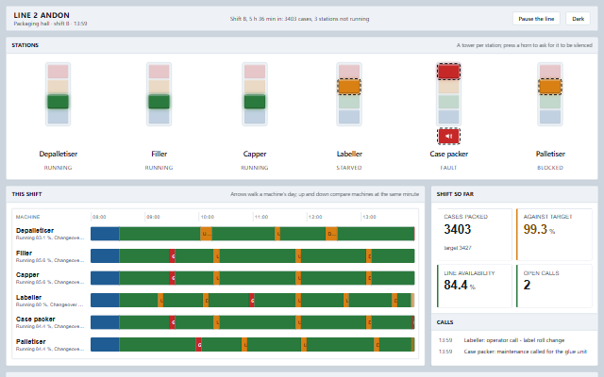The height and width of the screenshot is (377, 604).
Task: Click the STARVED status under Labeller
Action: [349, 168]
